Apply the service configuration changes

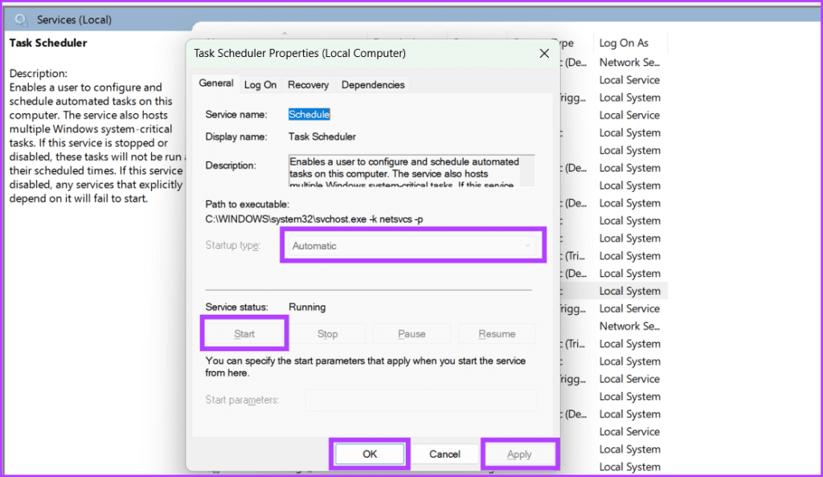click(519, 453)
